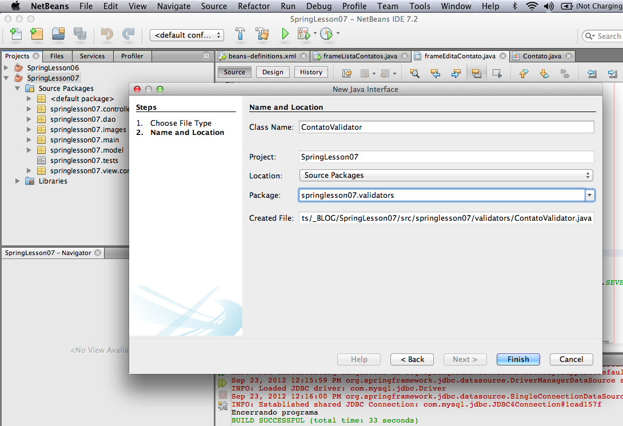This screenshot has height=426, width=623.
Task: Click the Shift Line Left icon
Action: tap(592, 73)
